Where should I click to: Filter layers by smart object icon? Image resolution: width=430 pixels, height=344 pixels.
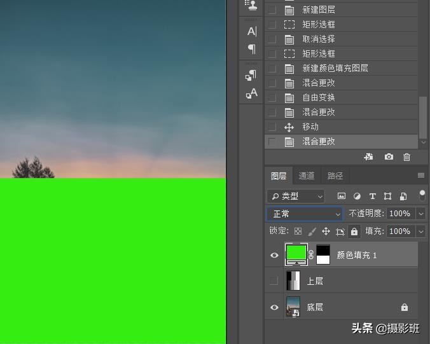(403, 196)
